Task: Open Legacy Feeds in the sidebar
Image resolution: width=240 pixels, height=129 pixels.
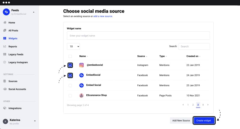Action: pyautogui.click(x=16, y=54)
